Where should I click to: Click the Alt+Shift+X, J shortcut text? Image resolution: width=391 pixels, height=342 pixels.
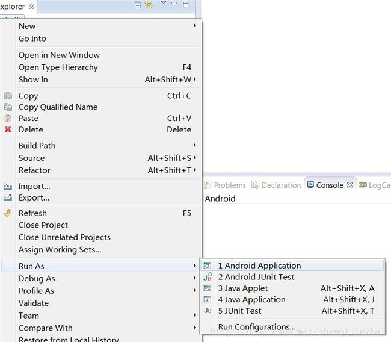(x=349, y=299)
